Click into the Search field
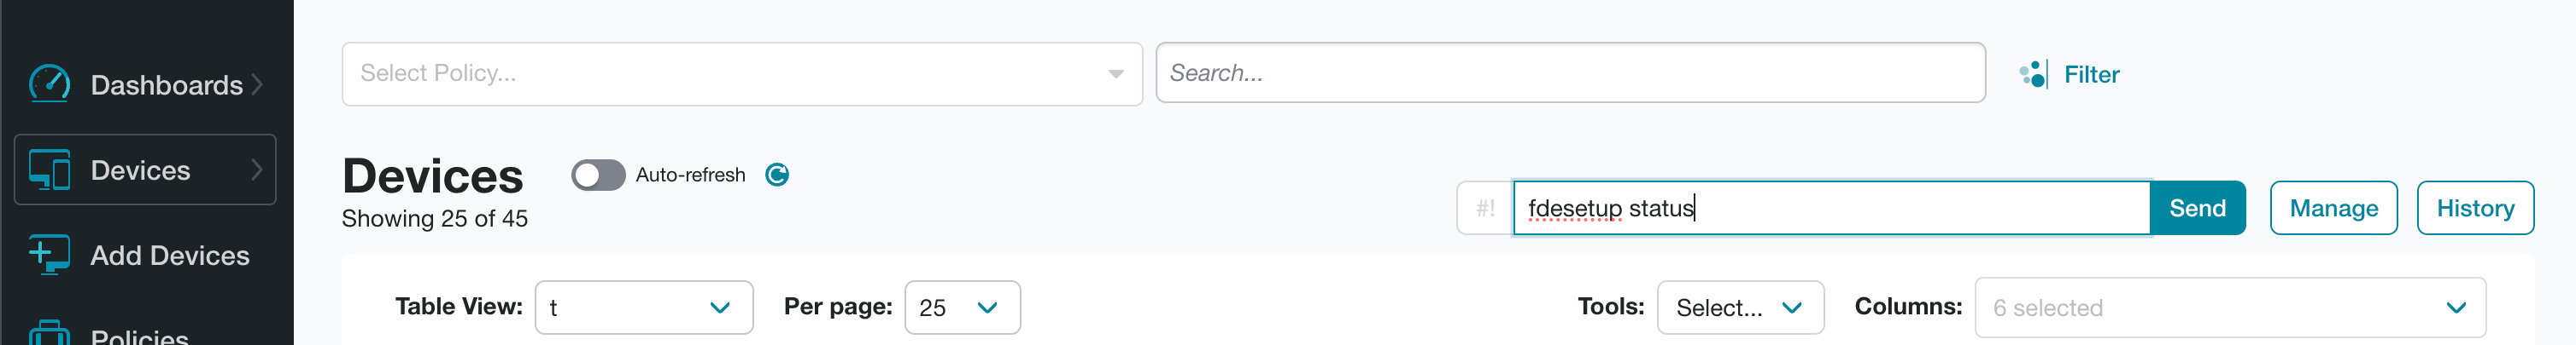This screenshot has width=2576, height=345. pyautogui.click(x=1570, y=72)
